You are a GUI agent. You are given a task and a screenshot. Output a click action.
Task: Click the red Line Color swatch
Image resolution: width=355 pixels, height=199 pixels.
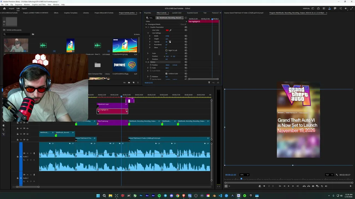point(167,30)
